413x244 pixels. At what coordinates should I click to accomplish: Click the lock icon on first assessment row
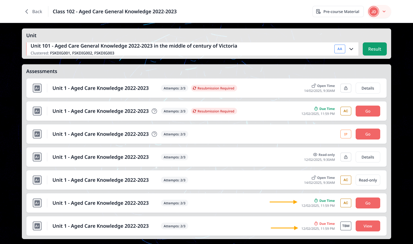click(x=346, y=88)
